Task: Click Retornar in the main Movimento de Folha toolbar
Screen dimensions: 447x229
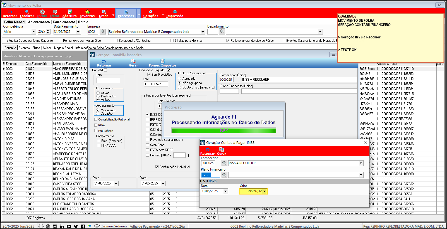Action: point(10,14)
